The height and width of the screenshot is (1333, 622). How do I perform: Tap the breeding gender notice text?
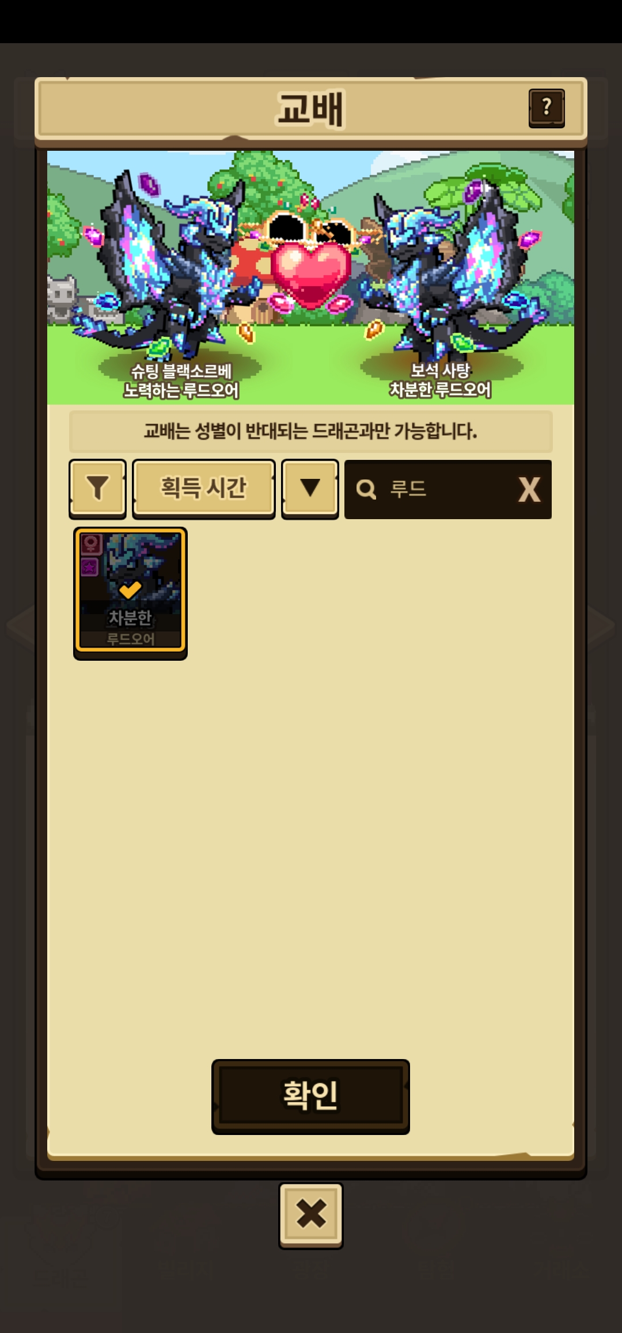pos(310,431)
